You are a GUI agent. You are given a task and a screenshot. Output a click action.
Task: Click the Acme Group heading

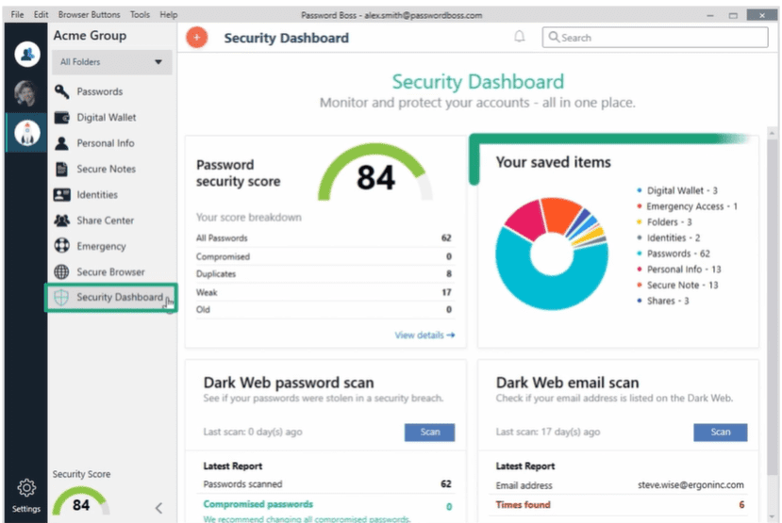point(90,36)
